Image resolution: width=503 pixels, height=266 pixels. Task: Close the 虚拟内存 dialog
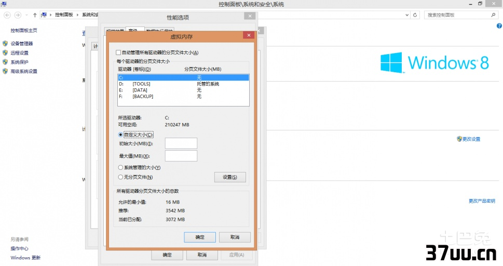(x=249, y=35)
